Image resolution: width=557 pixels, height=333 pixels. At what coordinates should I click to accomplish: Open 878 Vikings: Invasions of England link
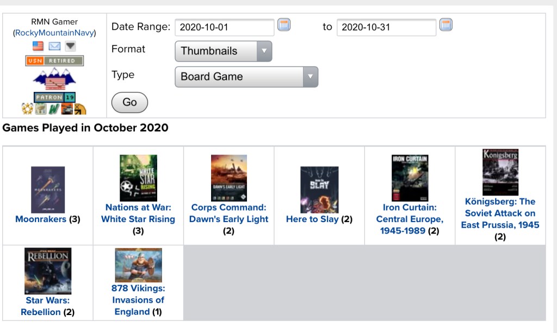(138, 300)
